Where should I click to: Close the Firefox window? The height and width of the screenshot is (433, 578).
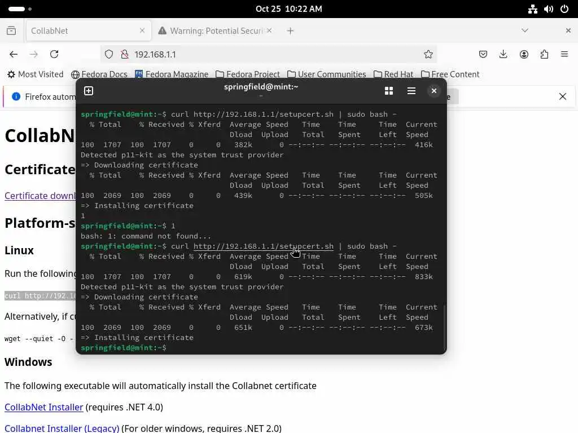point(568,30)
